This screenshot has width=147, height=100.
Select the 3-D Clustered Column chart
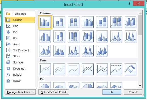88,22
